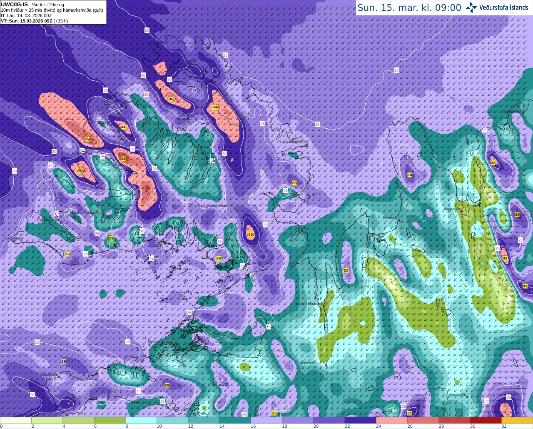Select the 'Steingrímsfjarðarheiði' station label
Screen dimensions: 533x429
click(215, 206)
